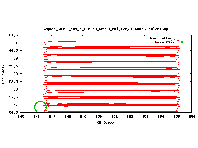
Task: Click the 349 tick label on RA axis
Action: point(83,117)
